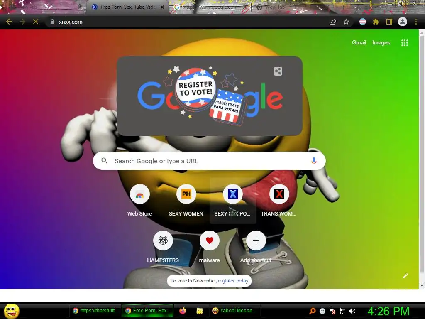Screen dimensions: 425x319
Task: Click the xnxx.com address bar text
Action: coord(71,22)
